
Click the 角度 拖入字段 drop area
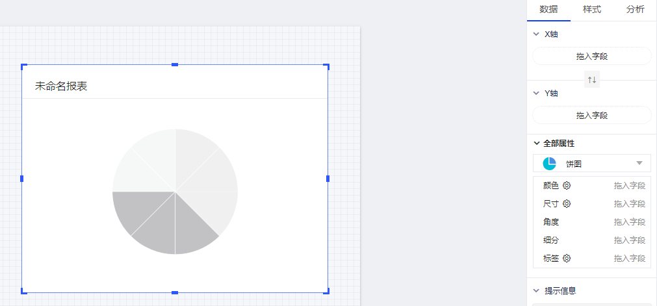tap(629, 222)
